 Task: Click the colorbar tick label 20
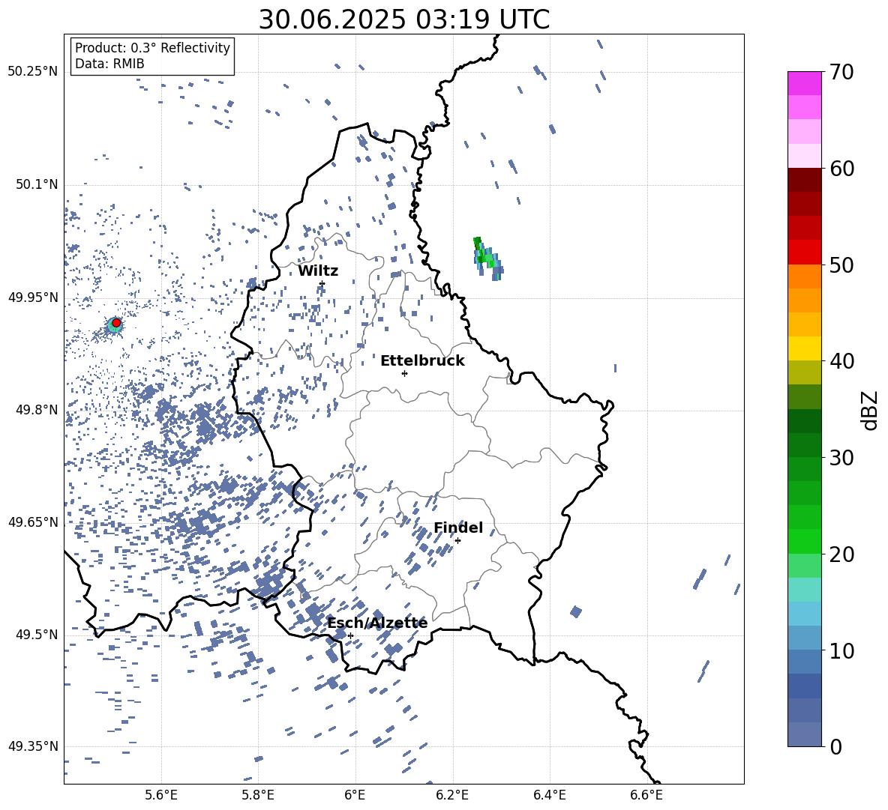(841, 554)
